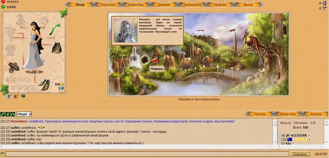Click the 22:27:27 clock display
The image size is (329, 158).
point(321,154)
